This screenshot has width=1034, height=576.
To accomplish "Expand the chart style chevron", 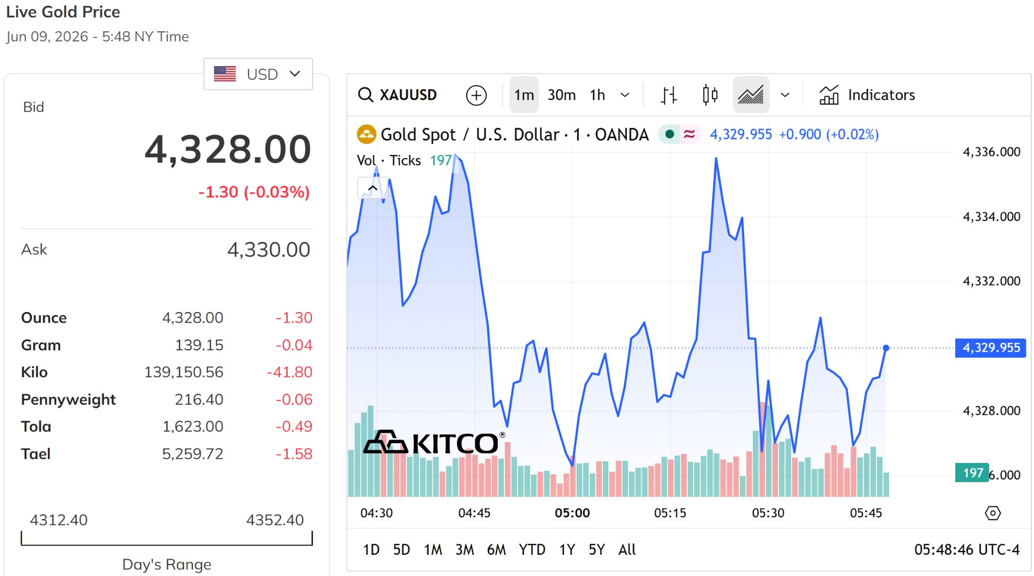I will tap(785, 95).
